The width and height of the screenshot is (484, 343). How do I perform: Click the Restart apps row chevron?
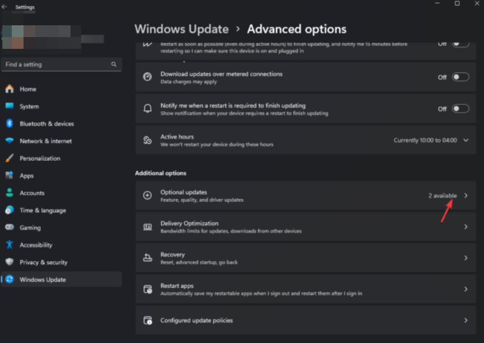(466, 289)
